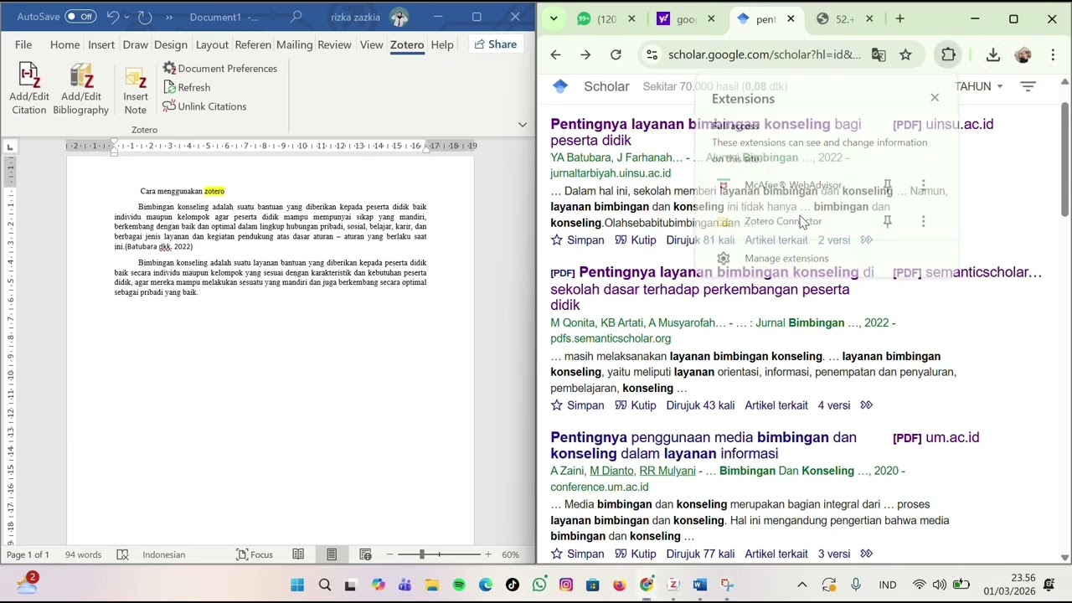Click Unlink Citations in Zotero group

coord(205,106)
